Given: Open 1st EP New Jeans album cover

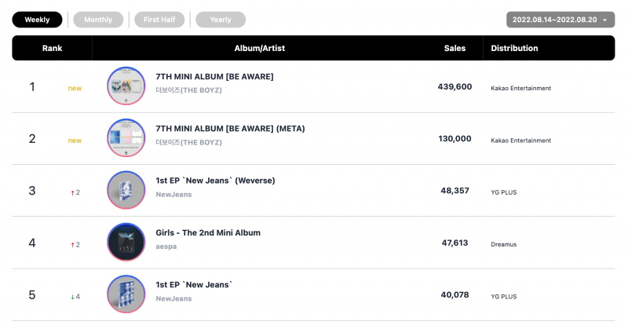Looking at the screenshot, I should click(x=126, y=294).
